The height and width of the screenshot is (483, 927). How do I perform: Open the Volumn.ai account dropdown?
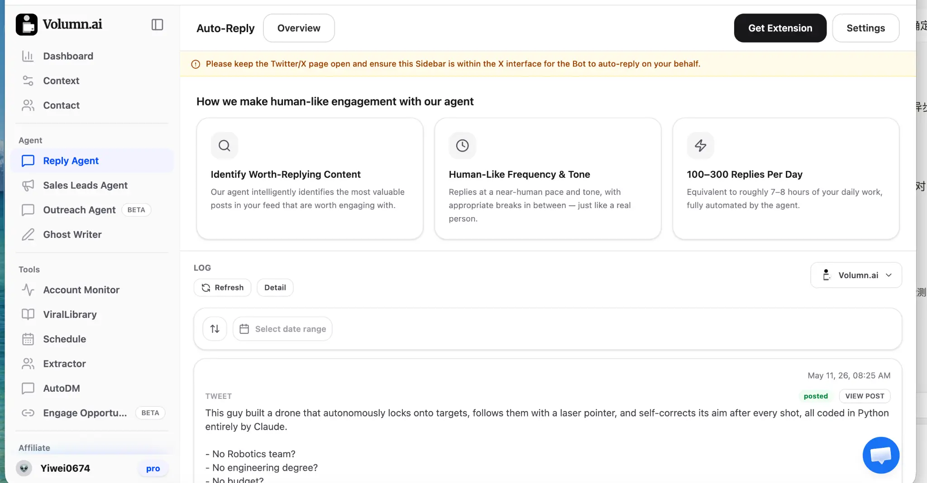pyautogui.click(x=856, y=275)
